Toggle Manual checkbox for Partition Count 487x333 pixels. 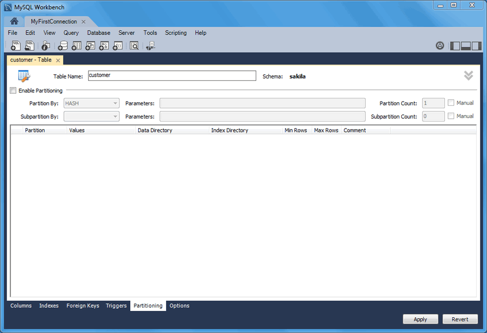point(451,102)
